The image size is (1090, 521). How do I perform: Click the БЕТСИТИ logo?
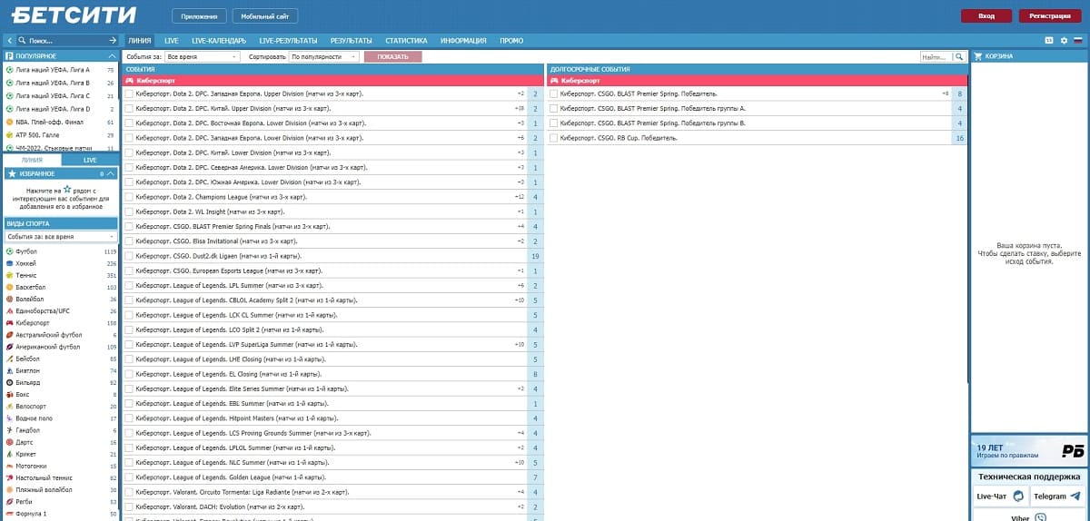pyautogui.click(x=73, y=15)
